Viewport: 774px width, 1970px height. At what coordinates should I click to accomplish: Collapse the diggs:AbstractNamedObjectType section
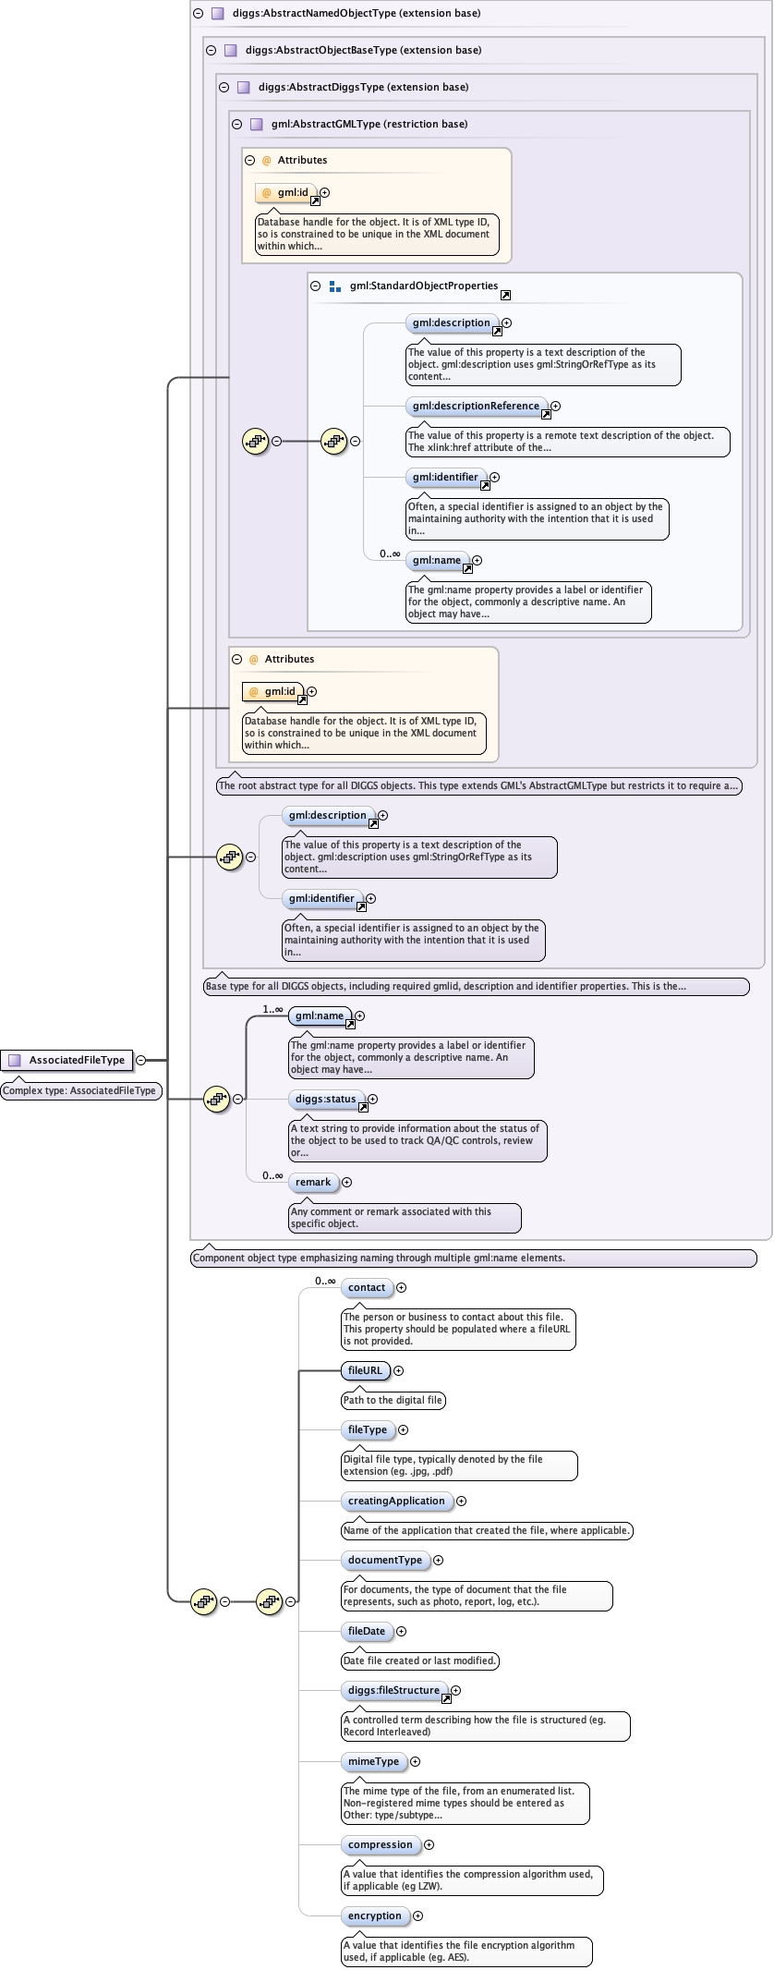pos(198,14)
